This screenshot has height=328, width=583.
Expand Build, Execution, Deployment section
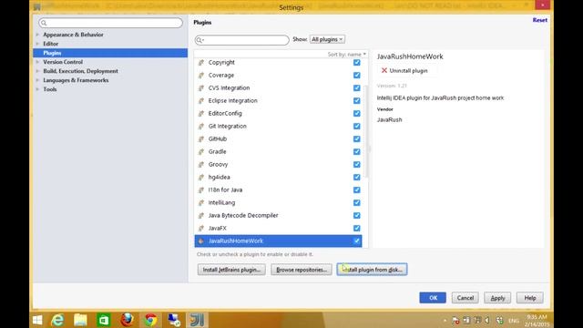(37, 71)
